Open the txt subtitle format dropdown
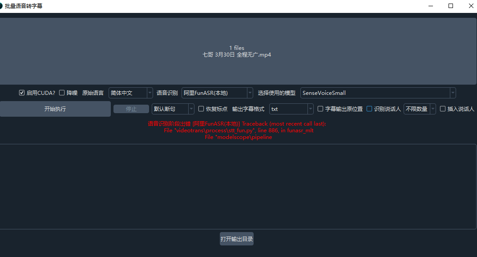This screenshot has width=477, height=257. pyautogui.click(x=291, y=109)
